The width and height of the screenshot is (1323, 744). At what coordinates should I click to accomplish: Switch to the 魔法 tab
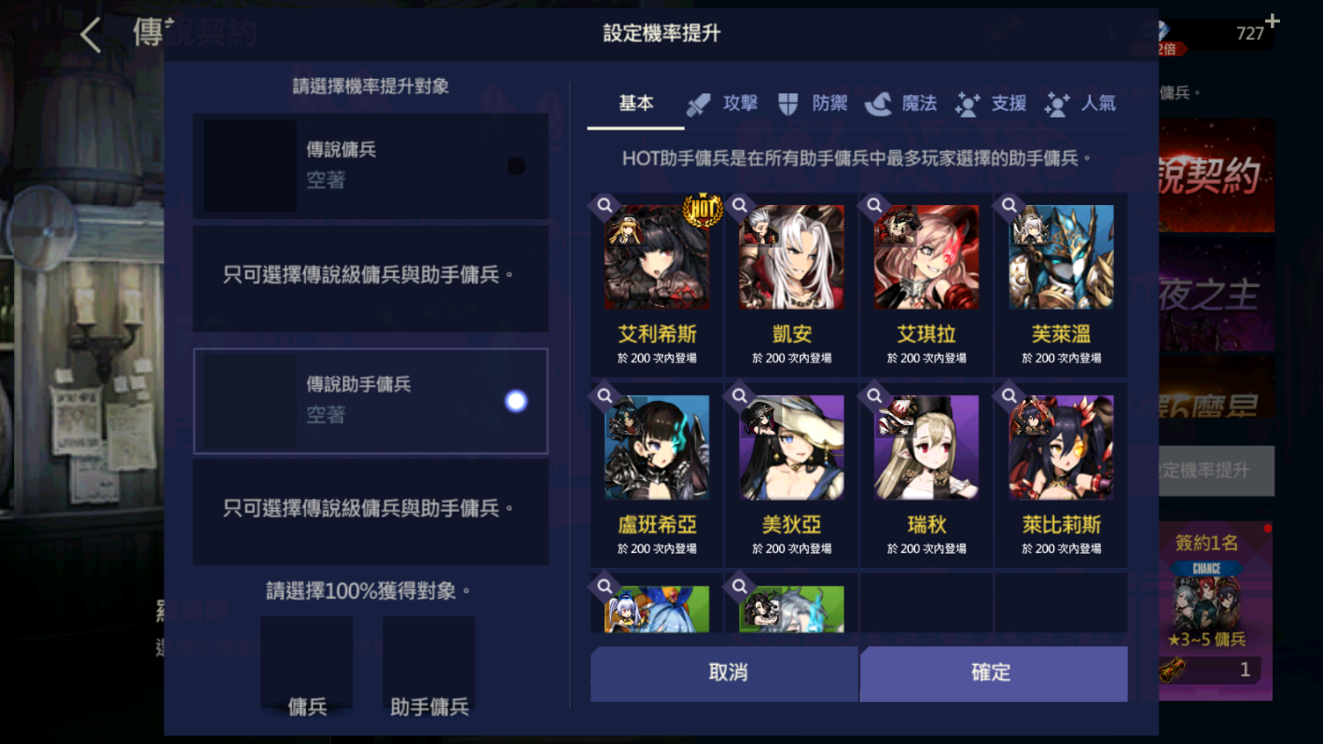point(901,103)
